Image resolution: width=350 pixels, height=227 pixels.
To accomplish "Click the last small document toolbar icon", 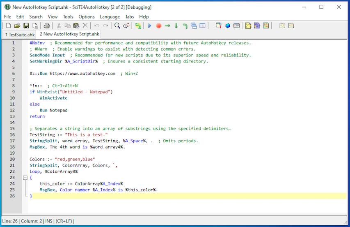I will tap(291, 25).
